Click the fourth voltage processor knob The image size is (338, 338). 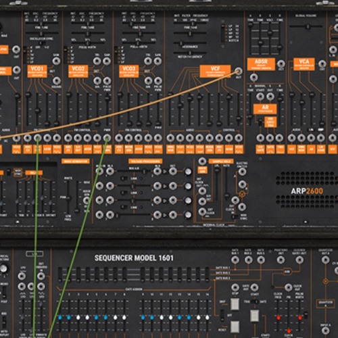(188, 215)
